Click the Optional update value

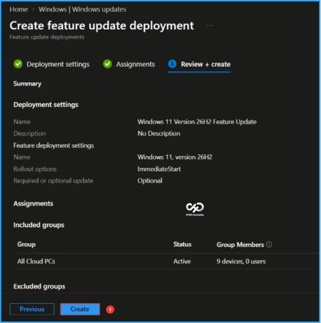(150, 181)
